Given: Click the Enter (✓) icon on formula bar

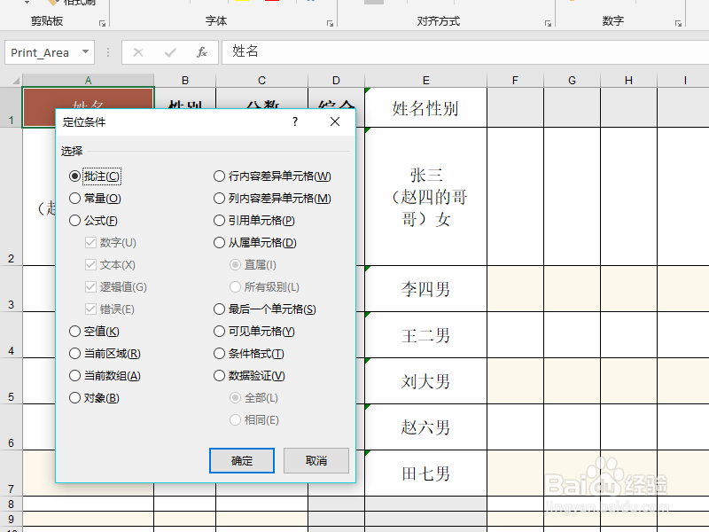Looking at the screenshot, I should tap(172, 52).
